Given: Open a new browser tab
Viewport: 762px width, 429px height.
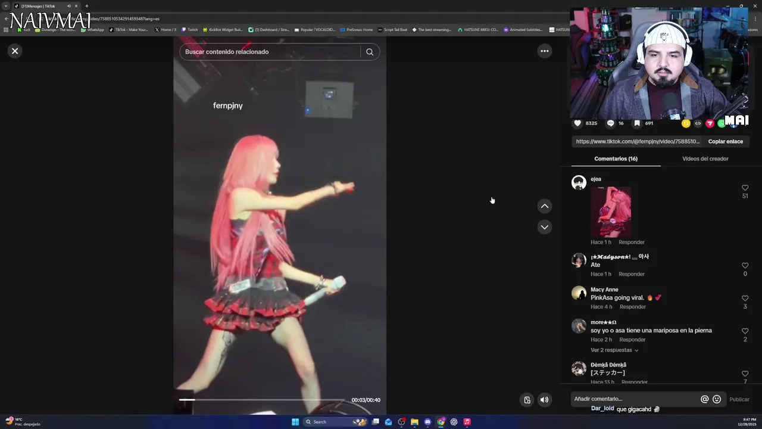Looking at the screenshot, I should (86, 6).
